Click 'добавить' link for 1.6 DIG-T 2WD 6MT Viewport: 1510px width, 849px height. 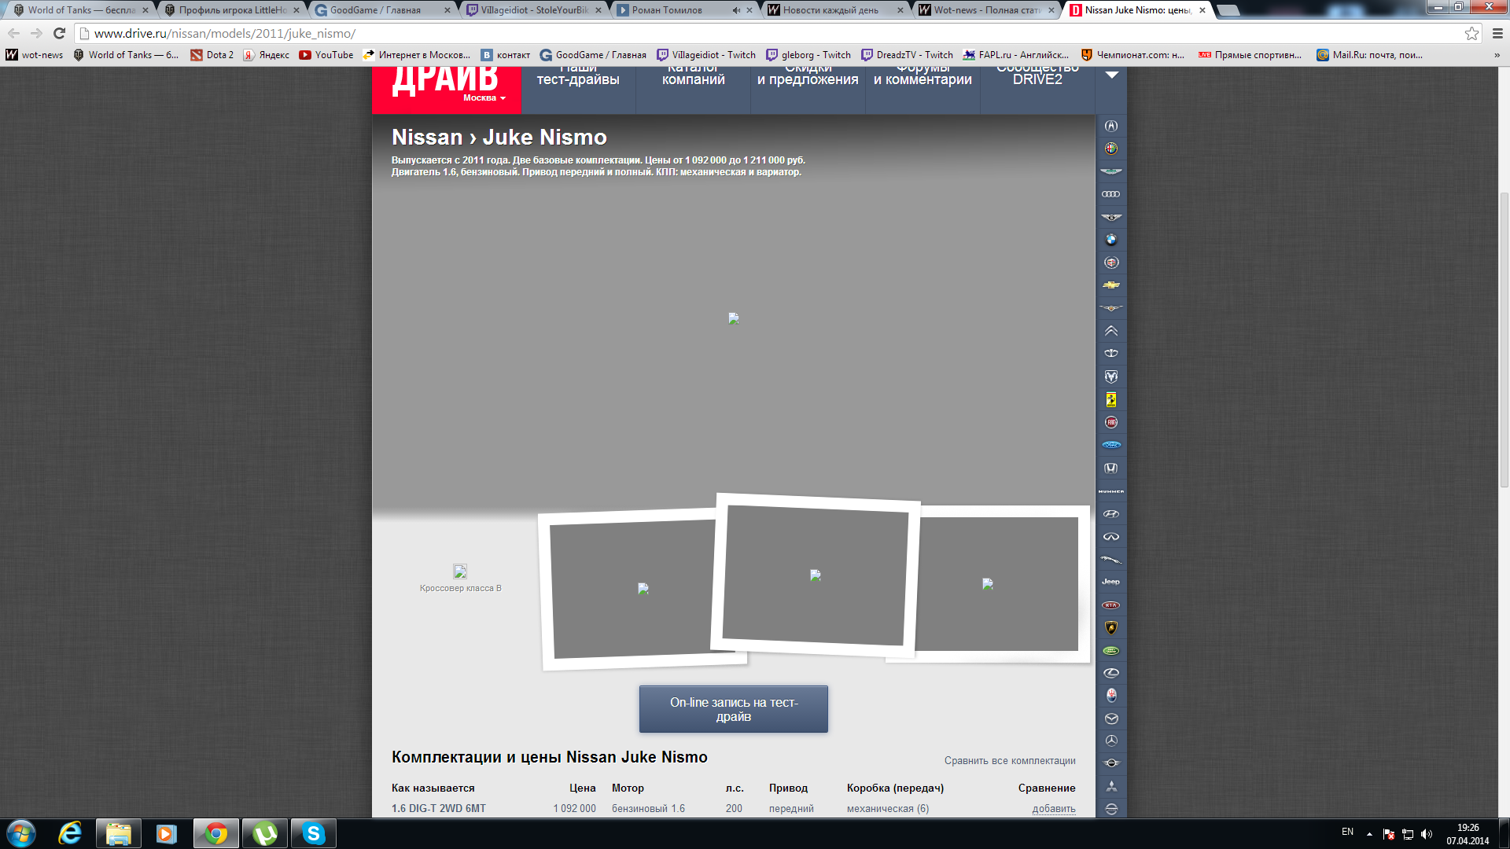pos(1054,809)
